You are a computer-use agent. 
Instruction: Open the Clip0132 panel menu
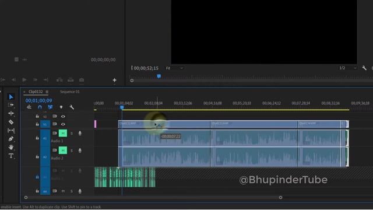point(47,92)
